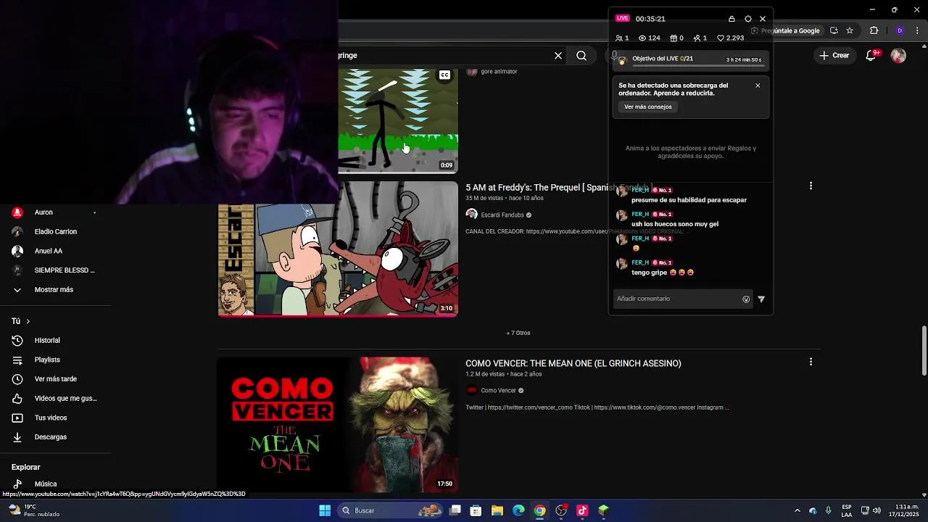Click the YouTube search magnifier button
This screenshot has height=522, width=928.
(x=581, y=55)
